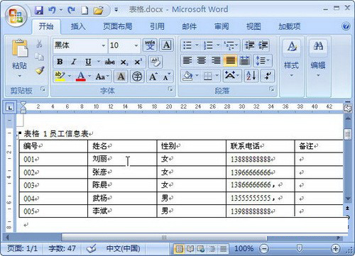Toggle Bold formatting
355x256 pixels.
[60, 62]
